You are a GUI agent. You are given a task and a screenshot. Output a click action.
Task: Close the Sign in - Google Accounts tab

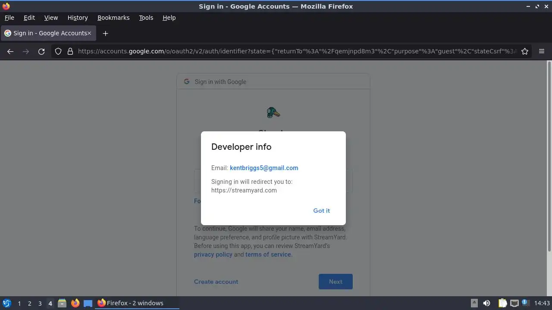[89, 33]
